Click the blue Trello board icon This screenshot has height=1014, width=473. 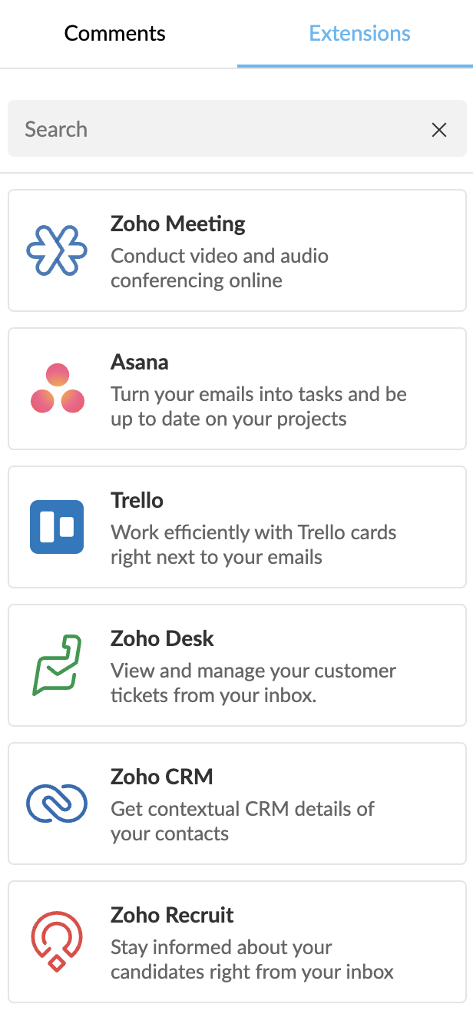[57, 527]
